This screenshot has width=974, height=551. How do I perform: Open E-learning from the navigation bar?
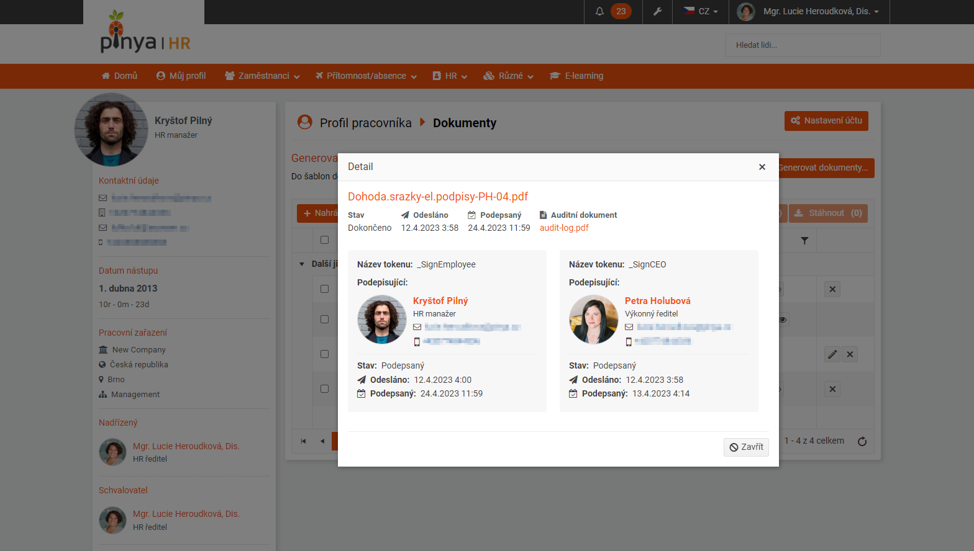[x=576, y=76]
